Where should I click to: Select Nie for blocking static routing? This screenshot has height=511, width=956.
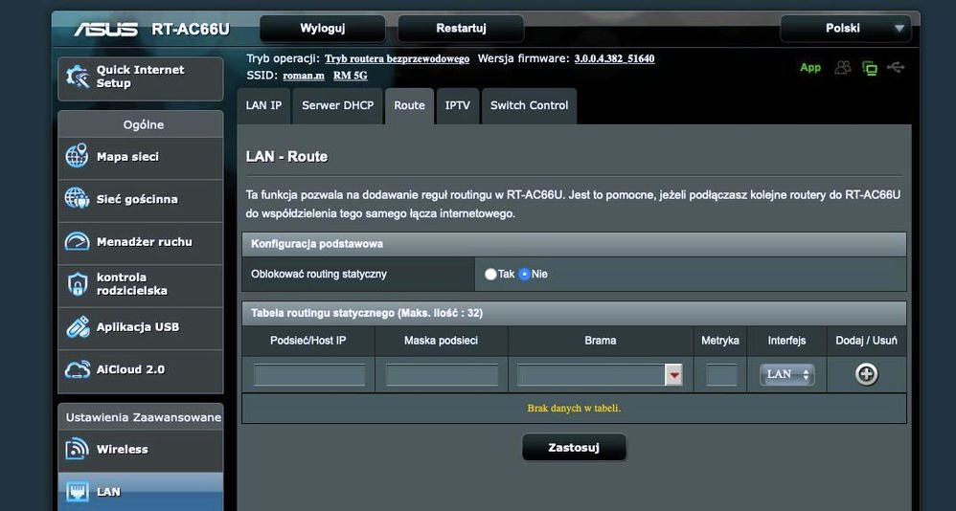pyautogui.click(x=524, y=275)
